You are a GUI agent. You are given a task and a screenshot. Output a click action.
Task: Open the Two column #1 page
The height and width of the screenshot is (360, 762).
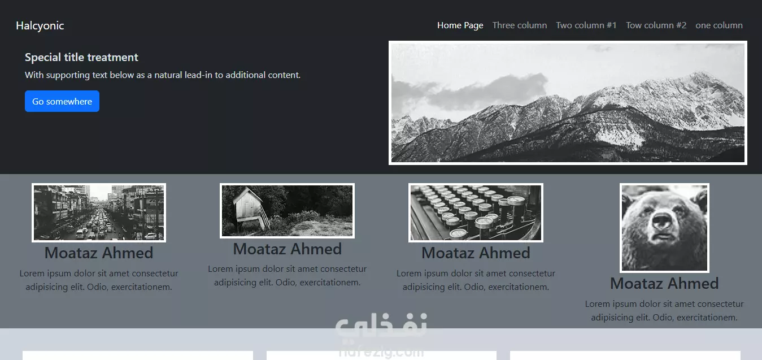click(586, 25)
